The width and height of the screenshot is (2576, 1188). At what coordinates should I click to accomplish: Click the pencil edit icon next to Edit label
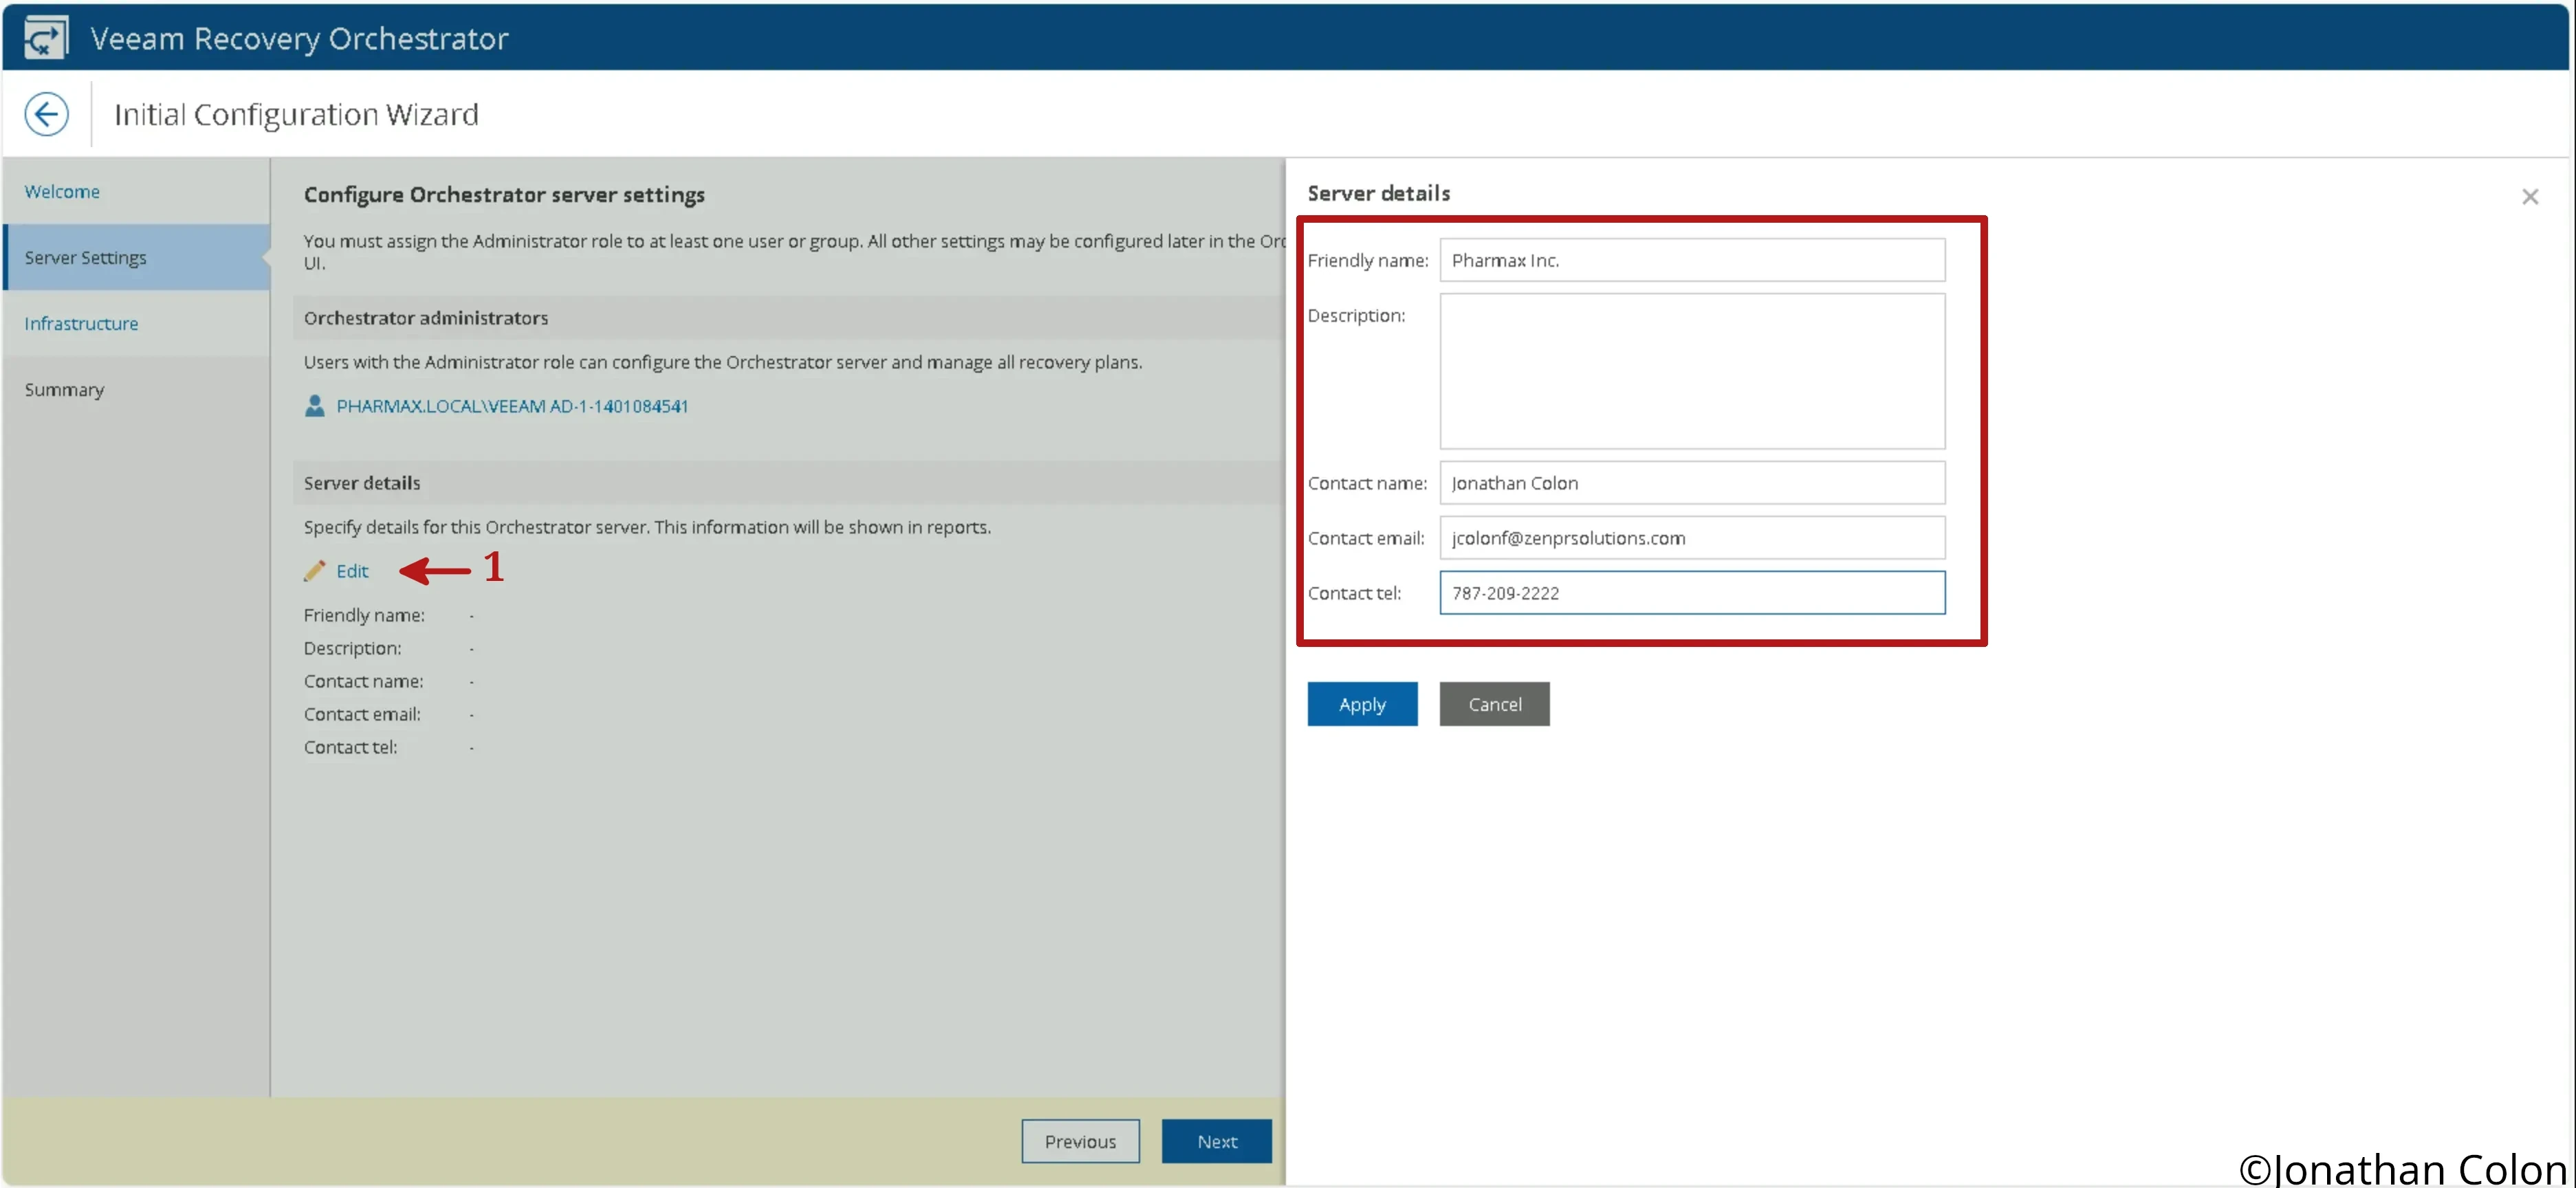(x=316, y=570)
